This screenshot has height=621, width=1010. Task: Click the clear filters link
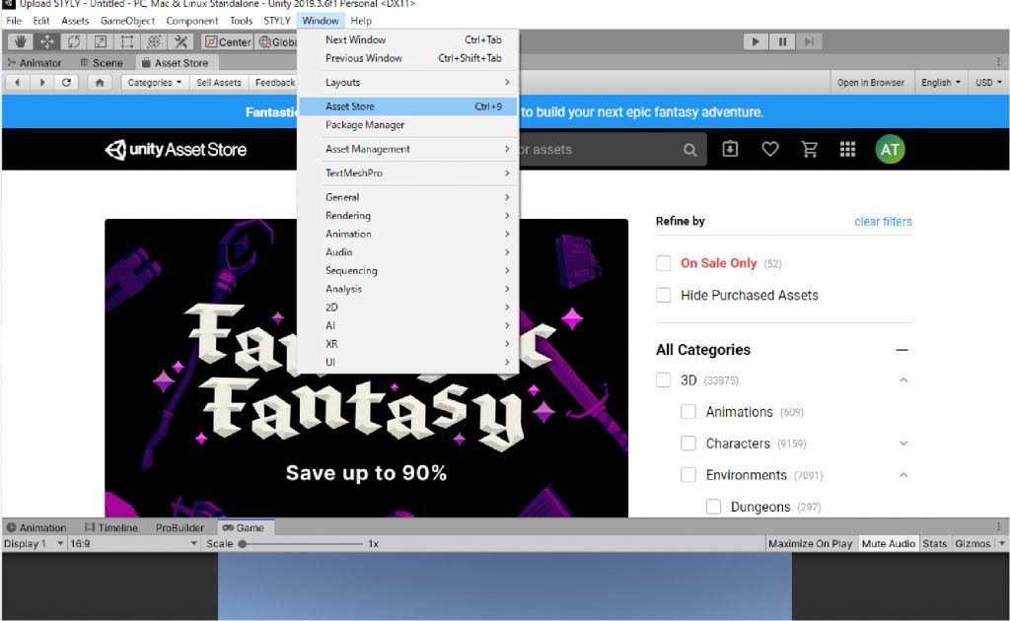point(883,222)
